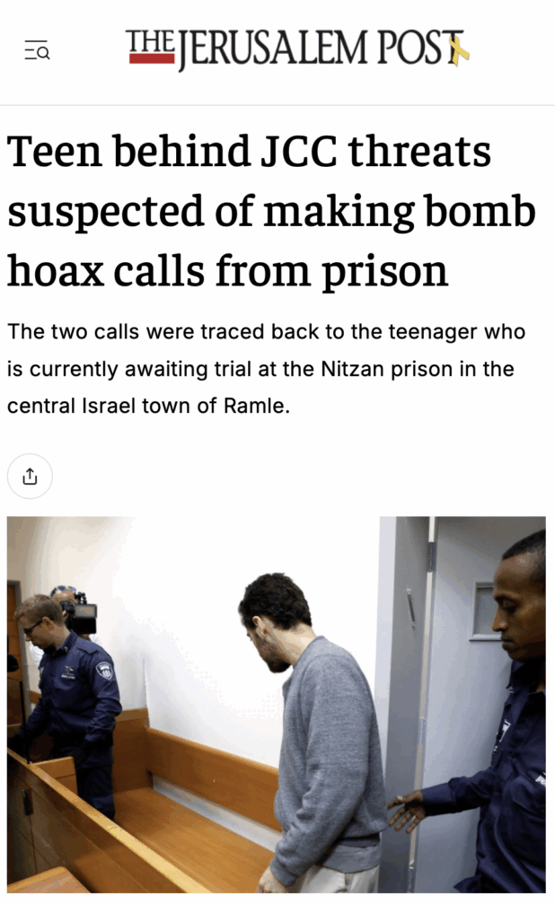This screenshot has width=555, height=903.
Task: Share the article with the share icon
Action: click(30, 477)
